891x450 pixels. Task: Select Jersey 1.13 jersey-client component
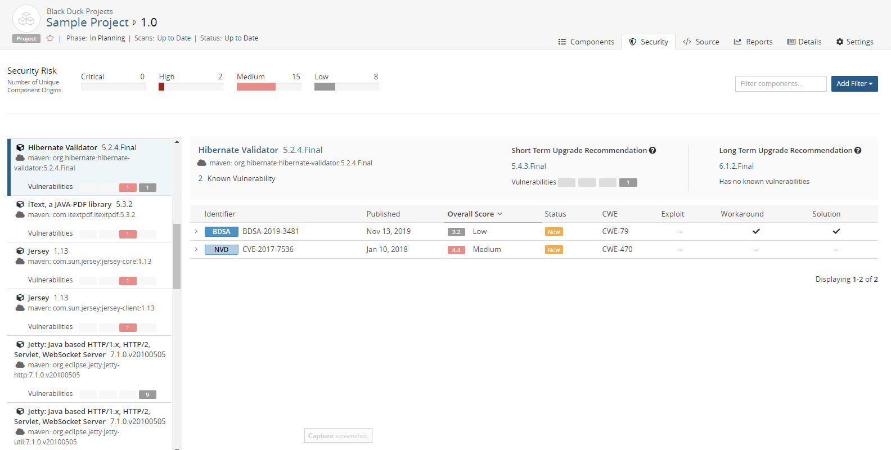click(90, 312)
